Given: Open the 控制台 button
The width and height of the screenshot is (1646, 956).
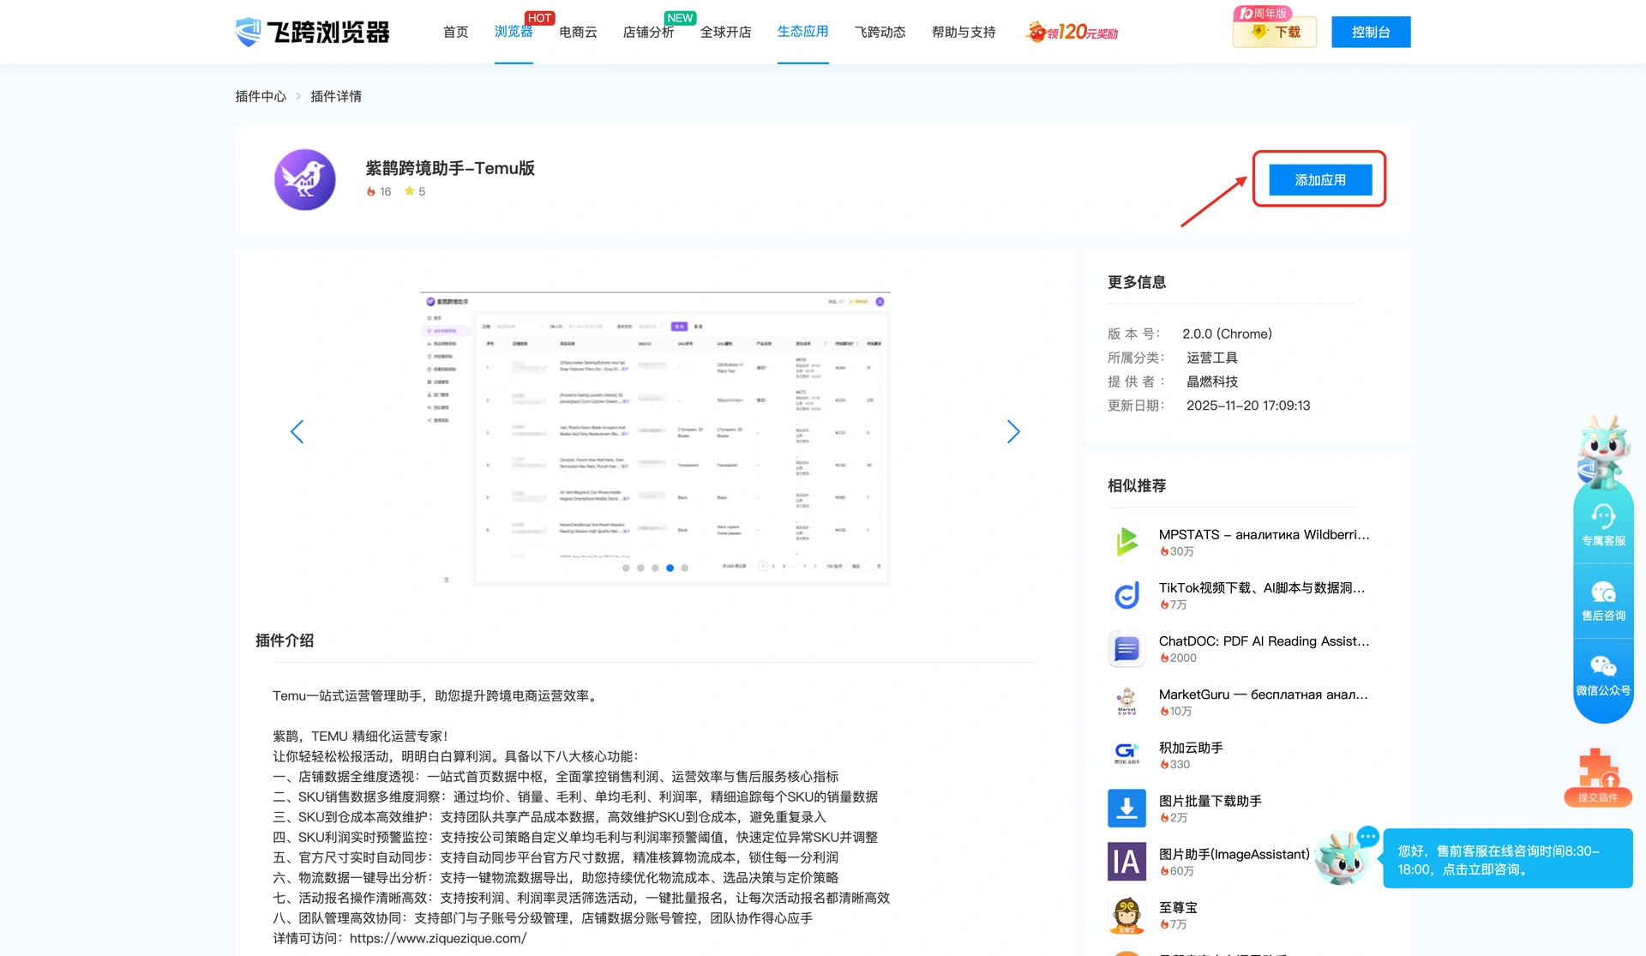Looking at the screenshot, I should 1371,32.
